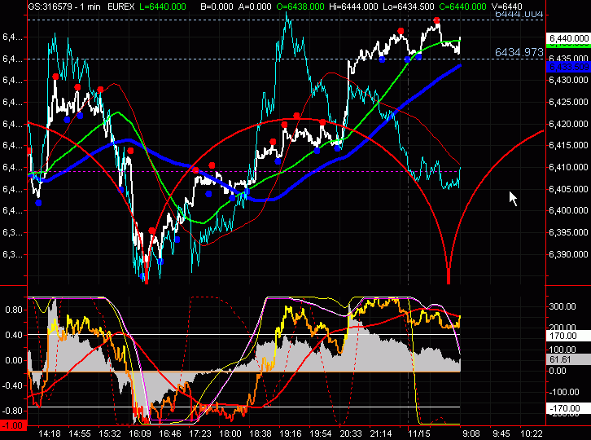Select the Hi=6444.000 high value
Viewport: 591px width, 440px height.
point(353,7)
